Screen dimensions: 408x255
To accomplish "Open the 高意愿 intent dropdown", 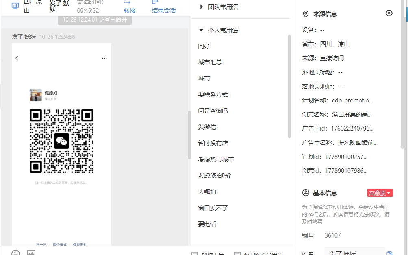I will coord(380,193).
